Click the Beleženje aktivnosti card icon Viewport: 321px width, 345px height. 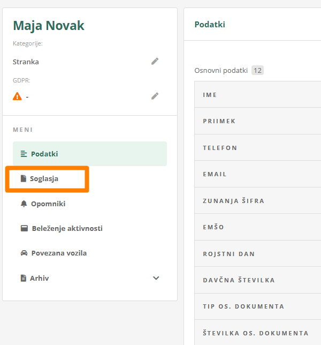click(x=24, y=228)
